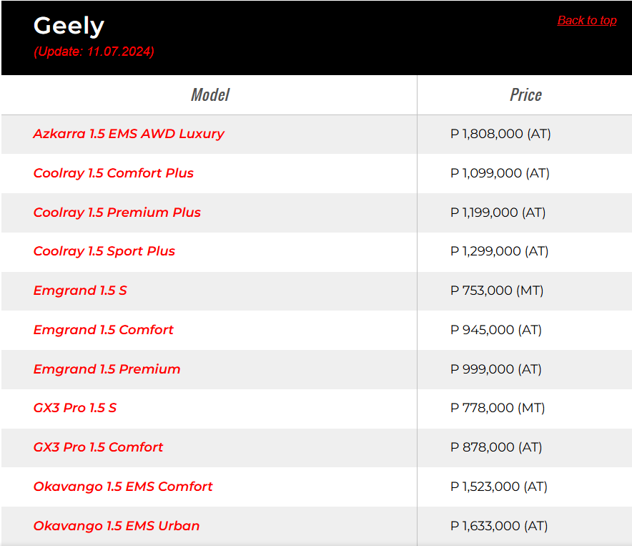Click the Okavango 1.5 EMS Urban link
Screen dimensions: 632x546
(x=117, y=526)
